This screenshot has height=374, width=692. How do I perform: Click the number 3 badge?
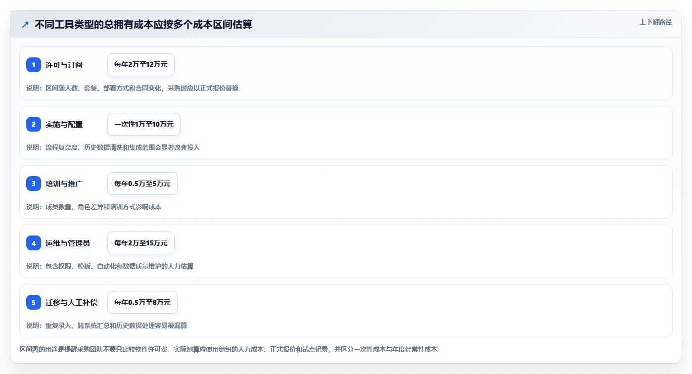click(34, 184)
